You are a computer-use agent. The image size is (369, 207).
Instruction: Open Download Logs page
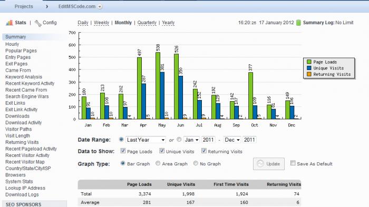coord(22,195)
